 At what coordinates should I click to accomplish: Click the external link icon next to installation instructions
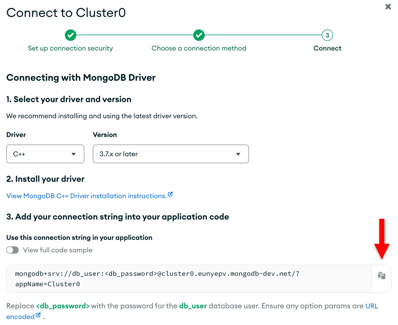[x=171, y=194]
